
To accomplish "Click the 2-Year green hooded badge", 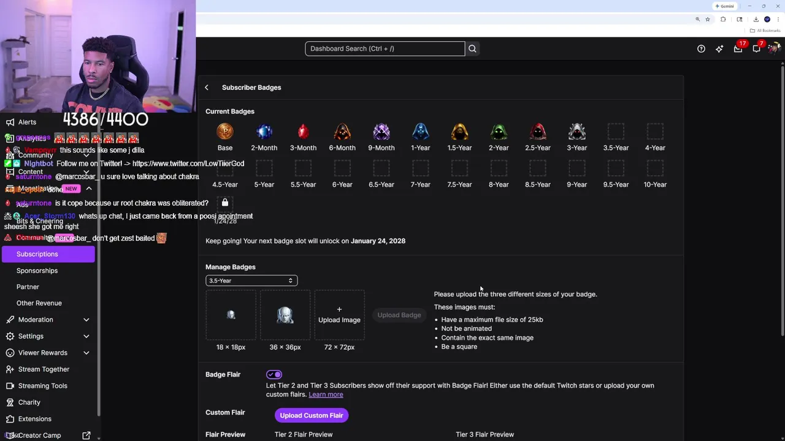I will tap(499, 132).
